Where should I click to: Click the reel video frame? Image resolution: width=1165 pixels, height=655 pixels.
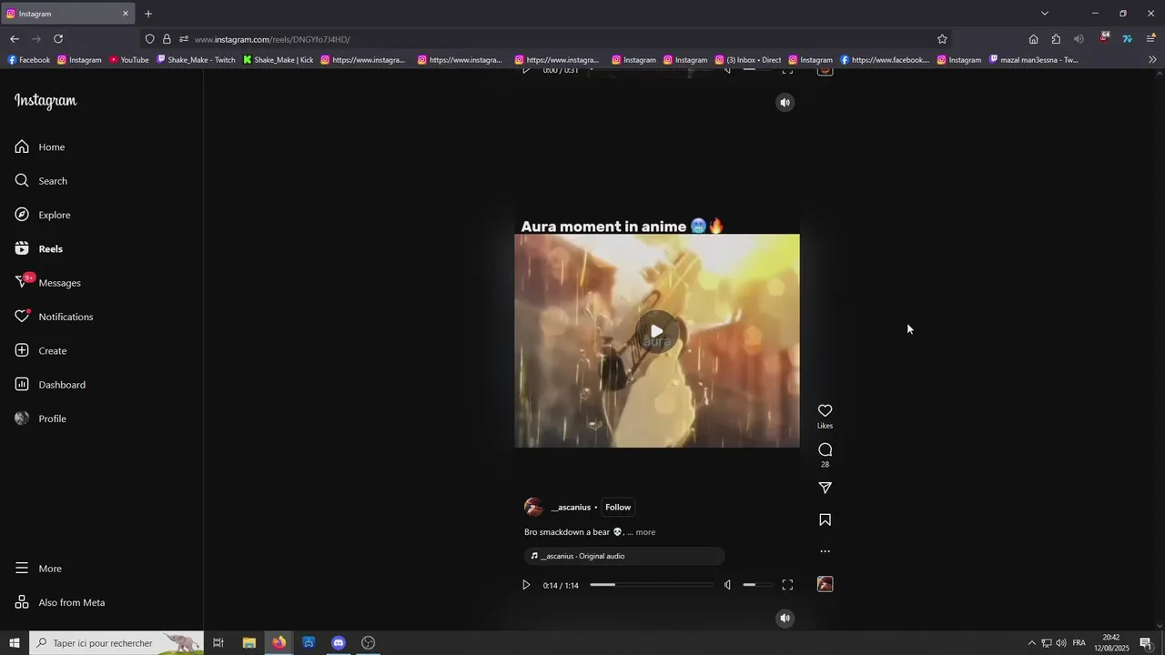pyautogui.click(x=656, y=341)
